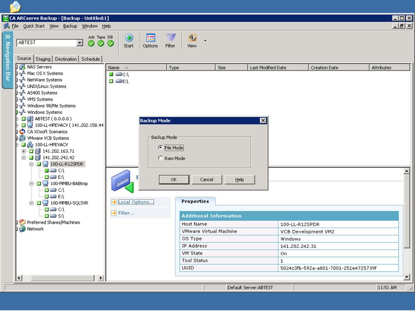This screenshot has width=415, height=311.
Task: Toggle the C:\ checkbox in the file list
Action: [x=111, y=74]
